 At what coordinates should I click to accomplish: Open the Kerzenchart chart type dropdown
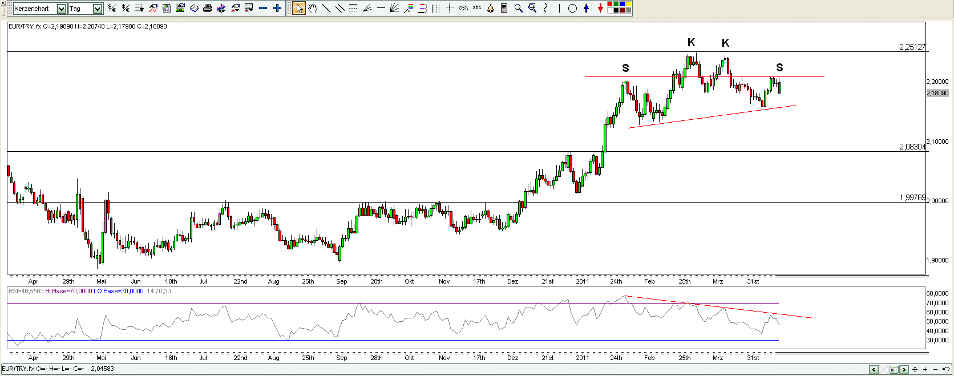[62, 9]
